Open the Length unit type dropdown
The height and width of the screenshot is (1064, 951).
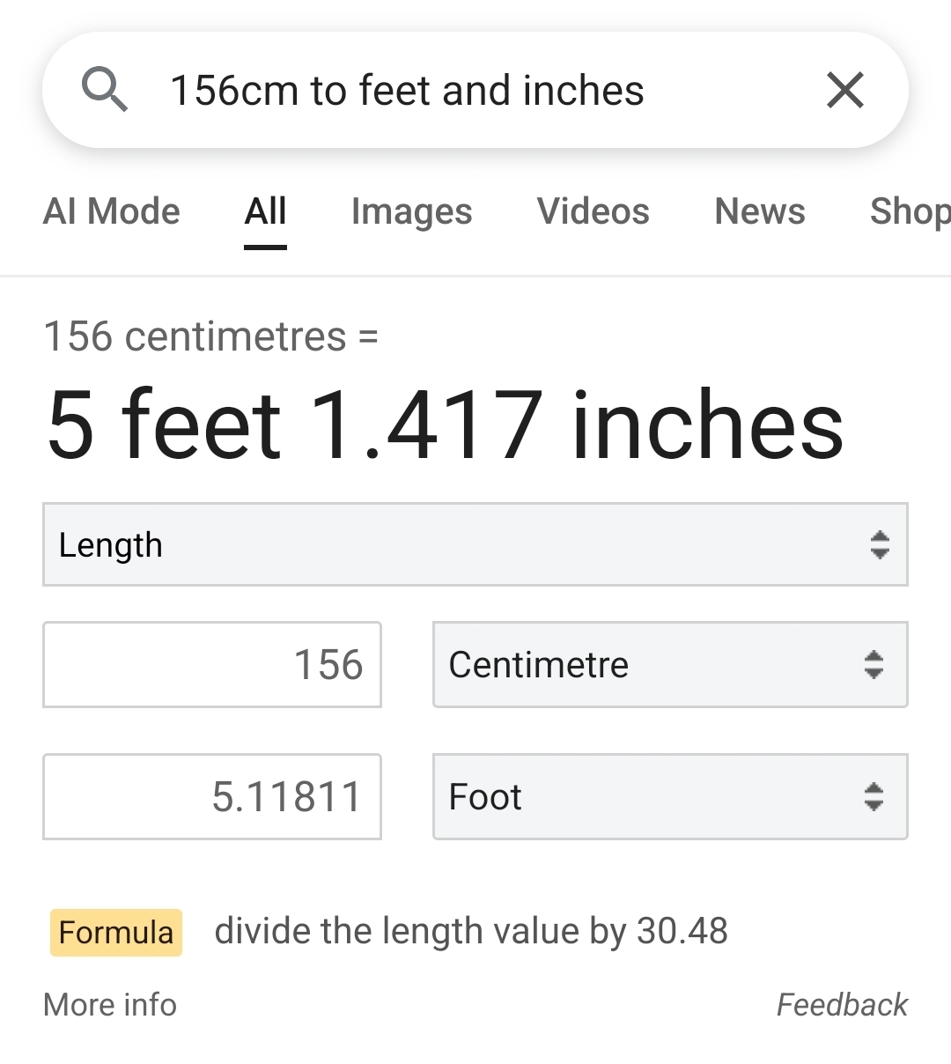click(x=475, y=544)
